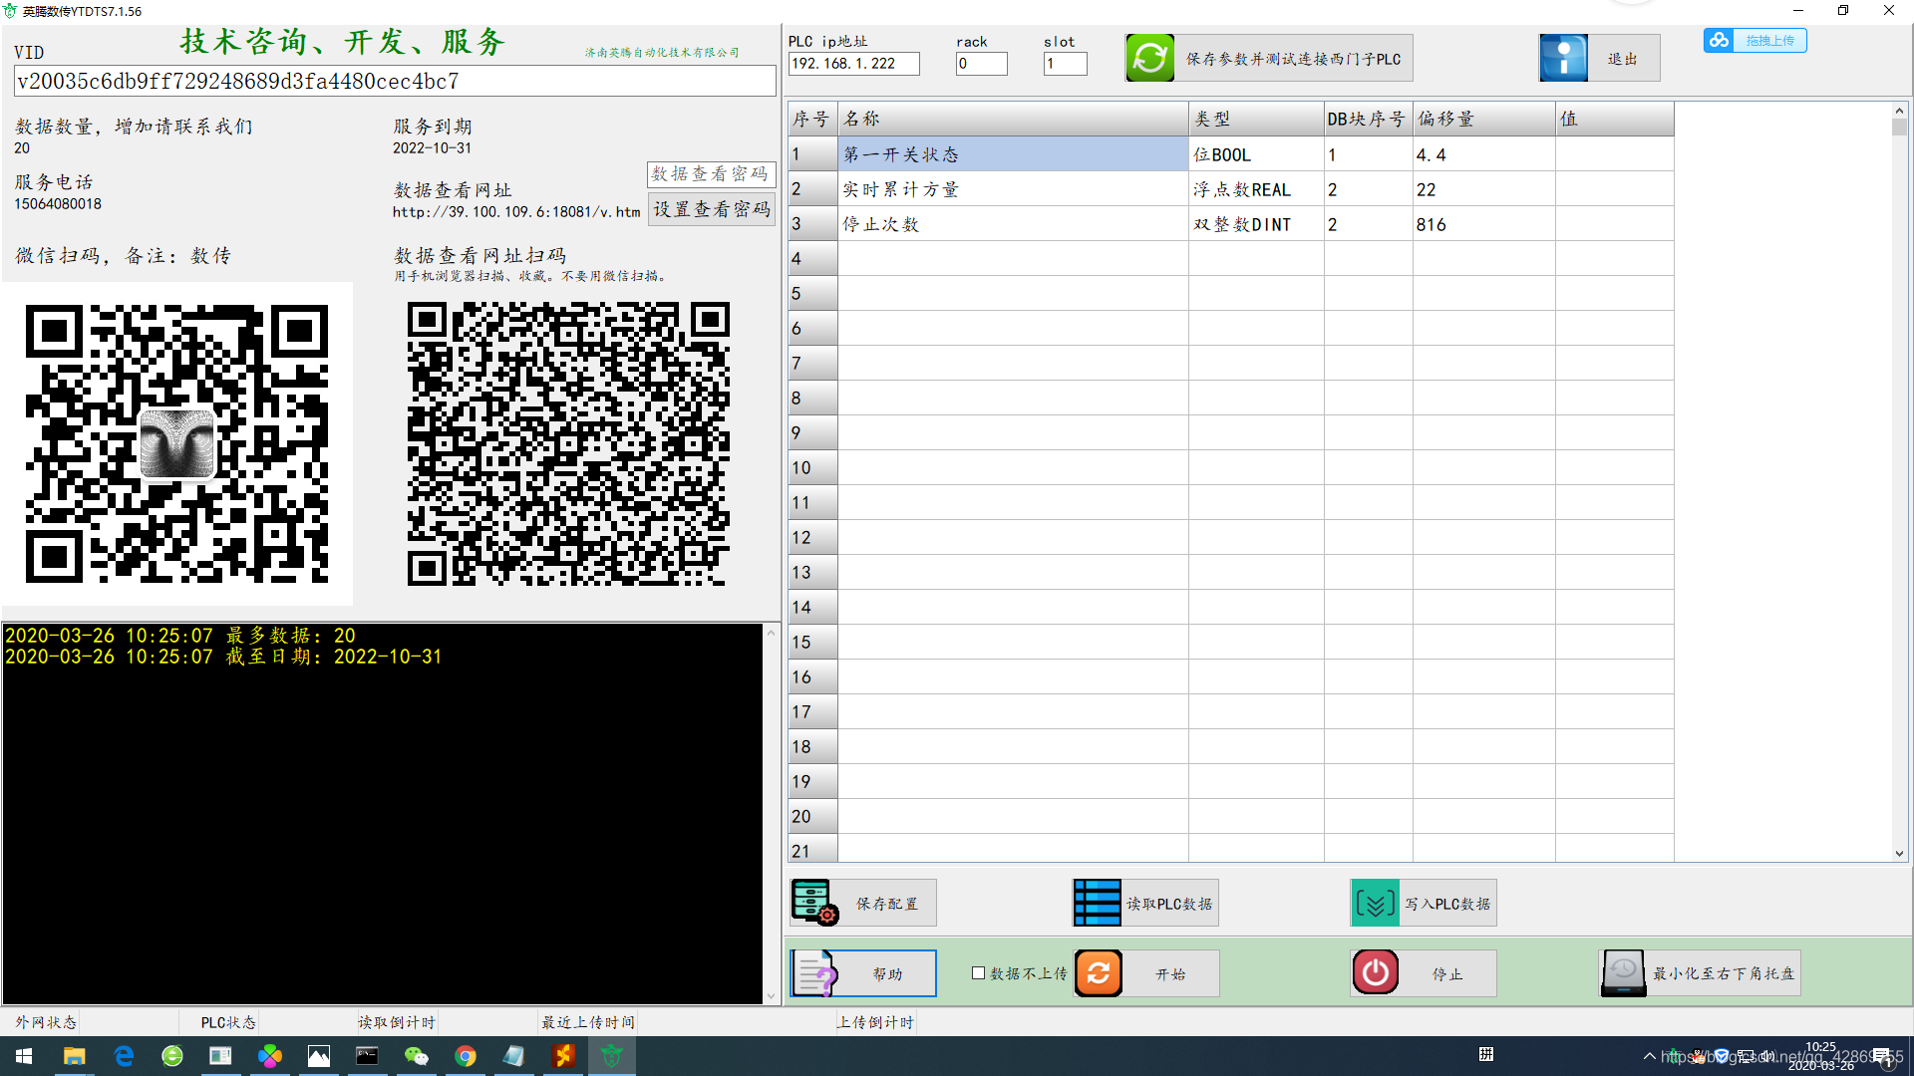Click the table scrollbar down arrow
The height and width of the screenshot is (1076, 1914).
1899,854
